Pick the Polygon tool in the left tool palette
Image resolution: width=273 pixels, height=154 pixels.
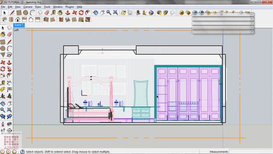[3, 55]
